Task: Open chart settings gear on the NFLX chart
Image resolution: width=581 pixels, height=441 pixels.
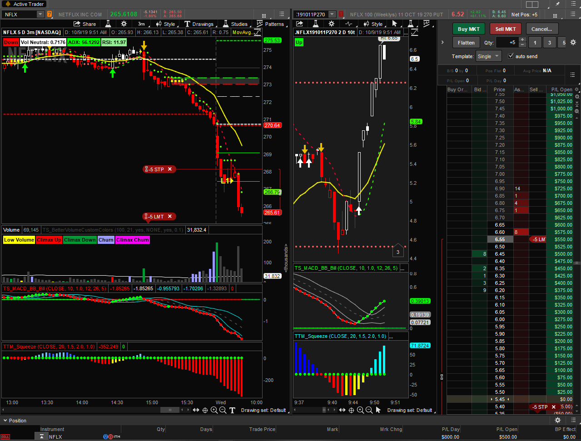Action: (x=124, y=24)
